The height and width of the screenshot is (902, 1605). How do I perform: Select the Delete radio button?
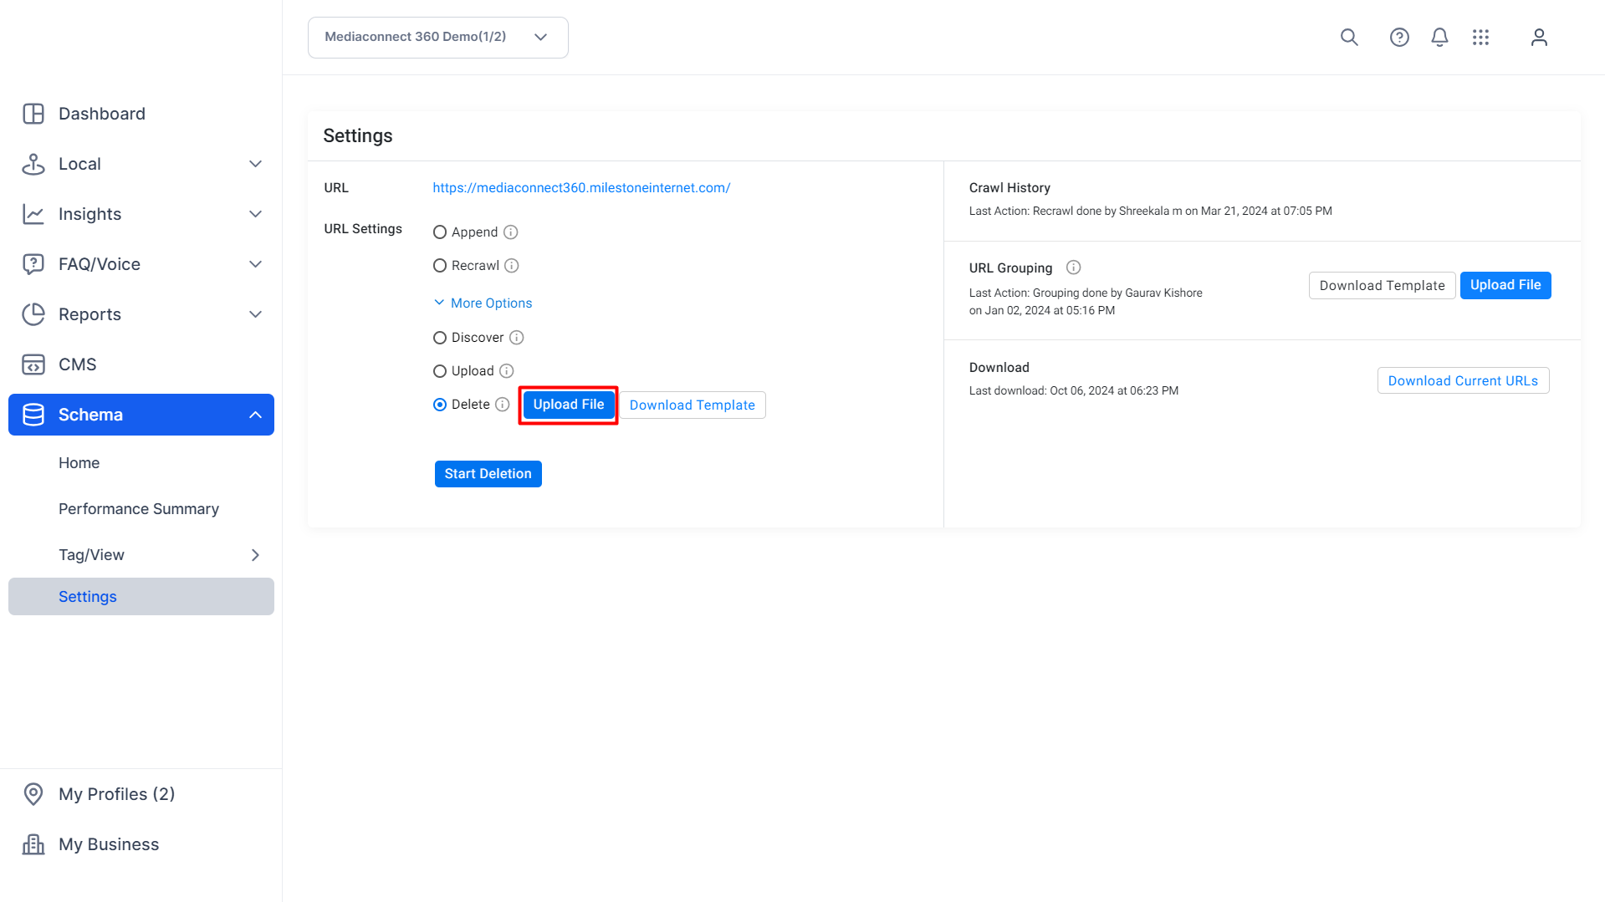click(x=440, y=405)
